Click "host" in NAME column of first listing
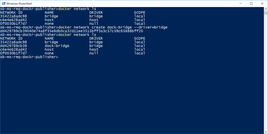Screen dimensions: 268x134 tap(49, 20)
